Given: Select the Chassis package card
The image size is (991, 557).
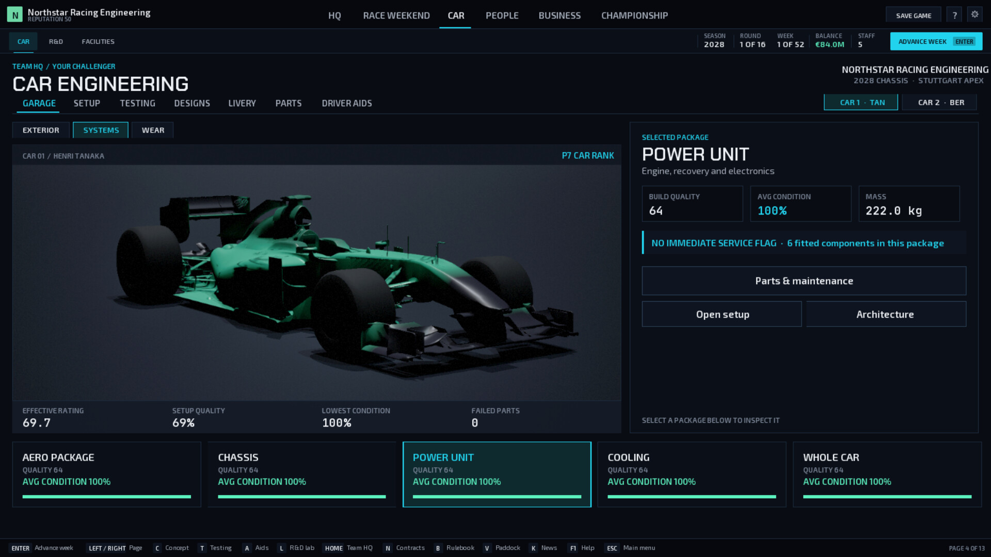Looking at the screenshot, I should pyautogui.click(x=302, y=474).
